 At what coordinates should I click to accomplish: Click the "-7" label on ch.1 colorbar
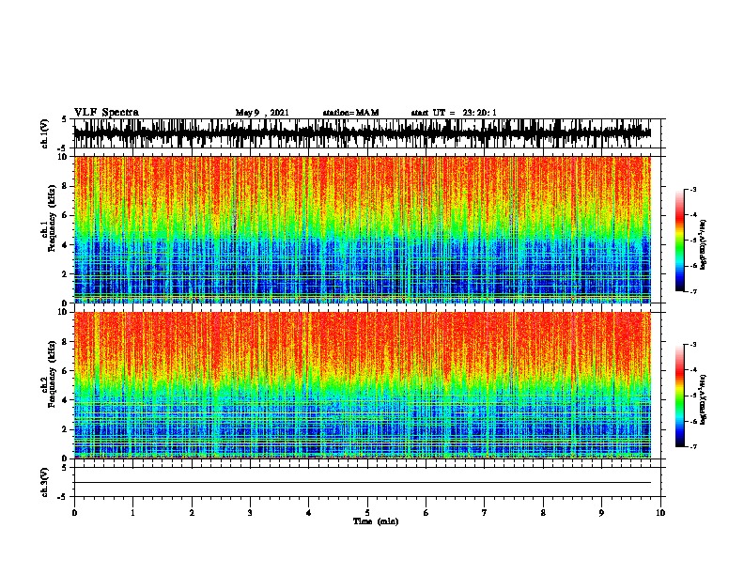[692, 291]
